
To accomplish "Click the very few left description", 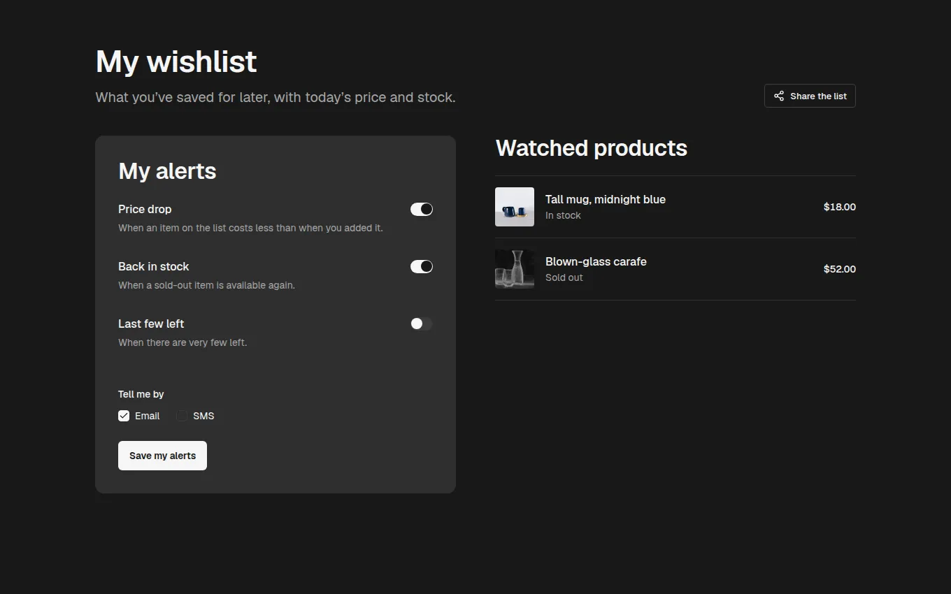I will [x=183, y=342].
